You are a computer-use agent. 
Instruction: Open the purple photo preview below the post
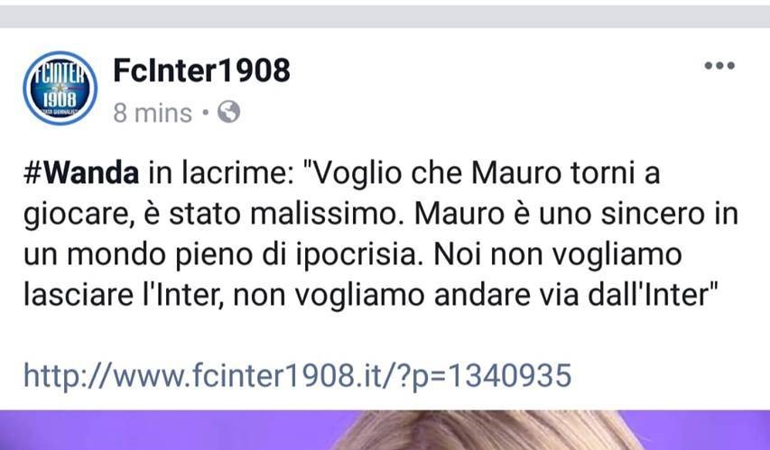[x=385, y=430]
